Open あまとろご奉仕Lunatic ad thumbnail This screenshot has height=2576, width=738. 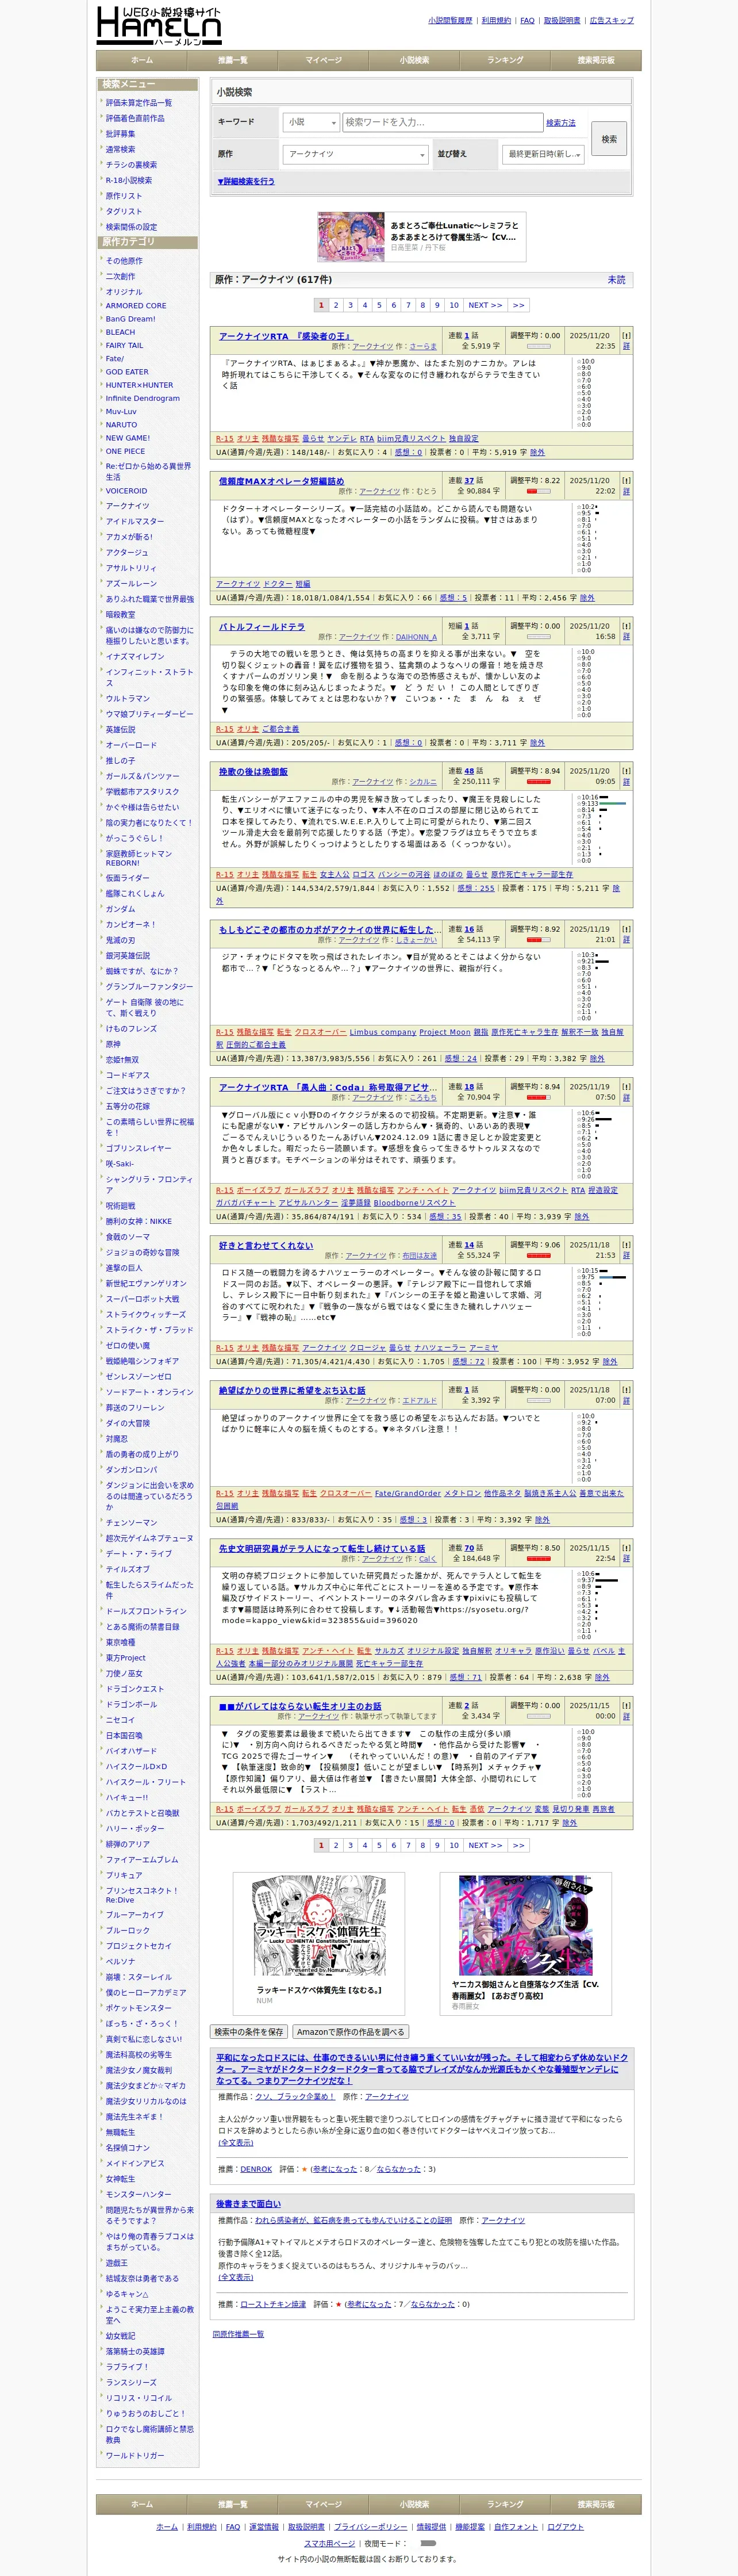click(x=351, y=237)
